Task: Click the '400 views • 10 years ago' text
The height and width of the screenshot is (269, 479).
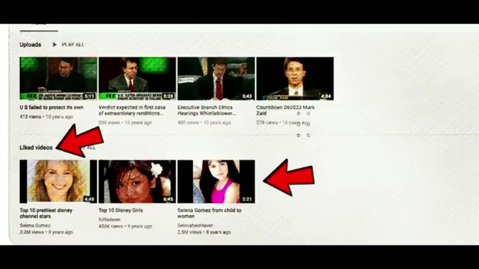Action: pyautogui.click(x=204, y=123)
